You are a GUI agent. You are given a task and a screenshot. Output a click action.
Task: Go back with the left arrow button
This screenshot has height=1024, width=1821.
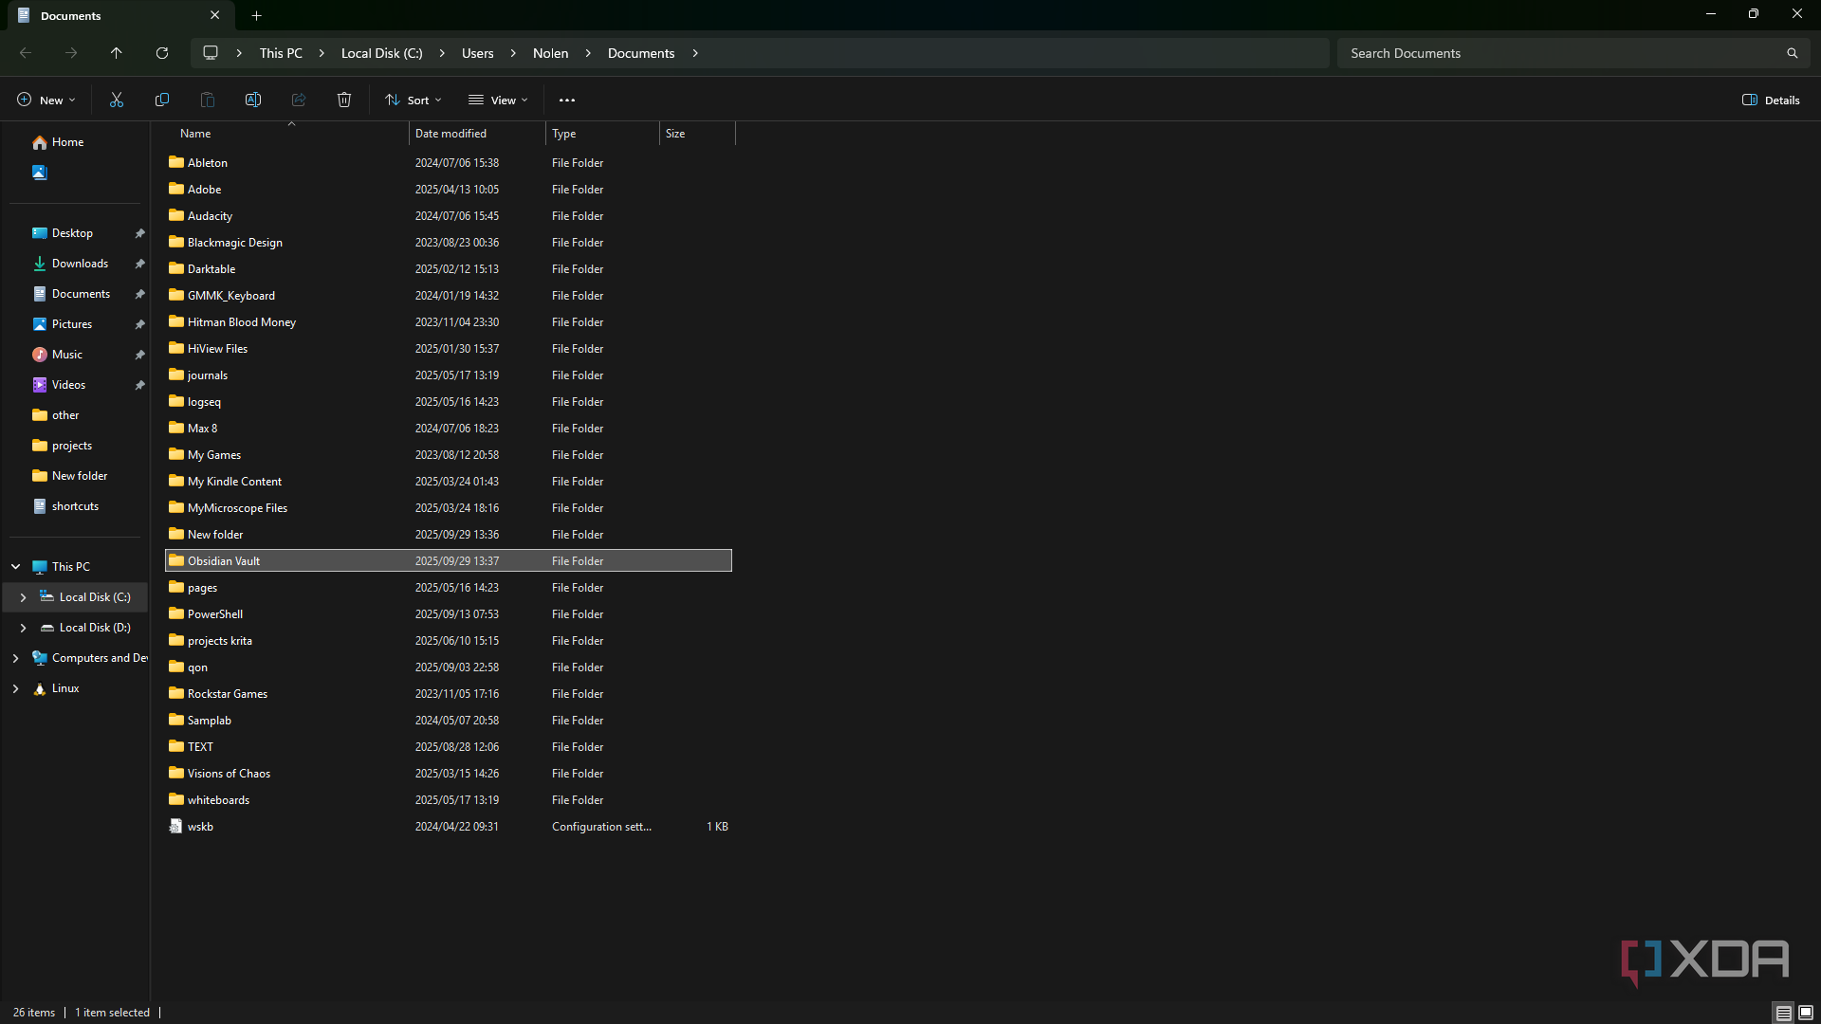pos(26,53)
